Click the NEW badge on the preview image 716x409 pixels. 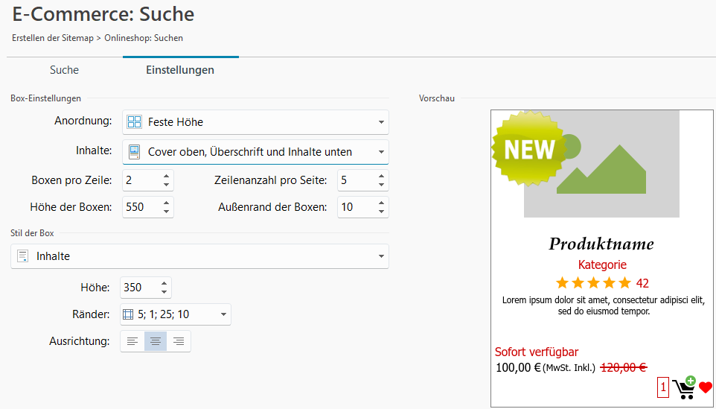pyautogui.click(x=528, y=148)
